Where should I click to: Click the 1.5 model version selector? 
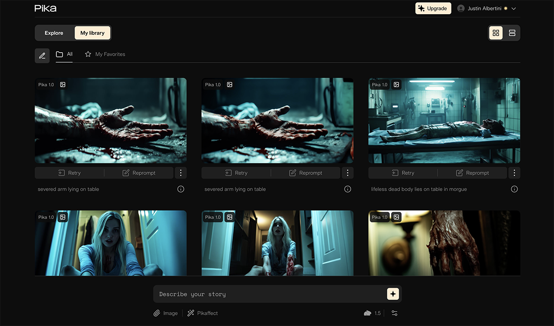point(373,313)
